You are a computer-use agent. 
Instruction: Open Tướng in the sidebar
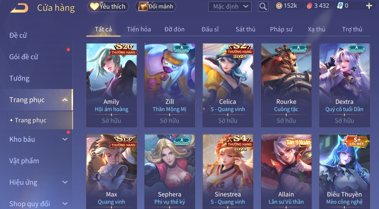click(19, 78)
